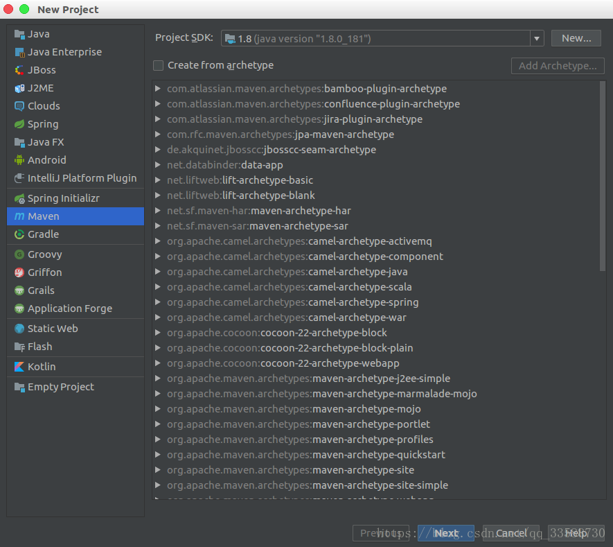Select camel-archetype-war entry
The image size is (613, 547).
(287, 318)
